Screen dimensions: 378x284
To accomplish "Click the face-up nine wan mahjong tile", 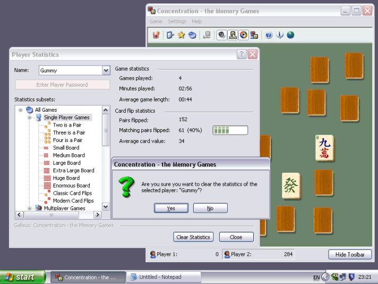I will [324, 148].
